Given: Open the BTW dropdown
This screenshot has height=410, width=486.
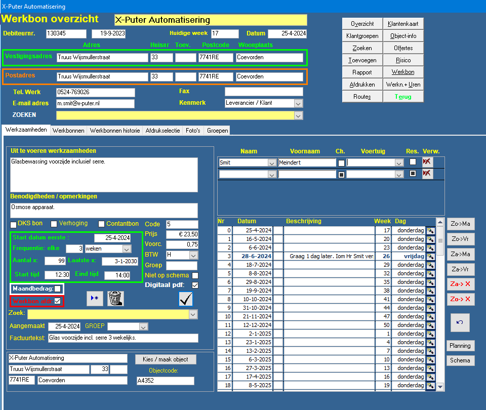Looking at the screenshot, I should pyautogui.click(x=193, y=255).
